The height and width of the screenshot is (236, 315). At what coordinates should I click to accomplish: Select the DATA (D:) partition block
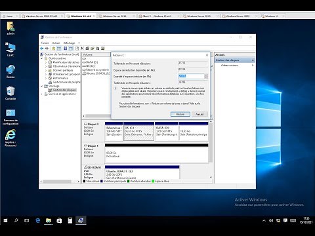coord(167,131)
